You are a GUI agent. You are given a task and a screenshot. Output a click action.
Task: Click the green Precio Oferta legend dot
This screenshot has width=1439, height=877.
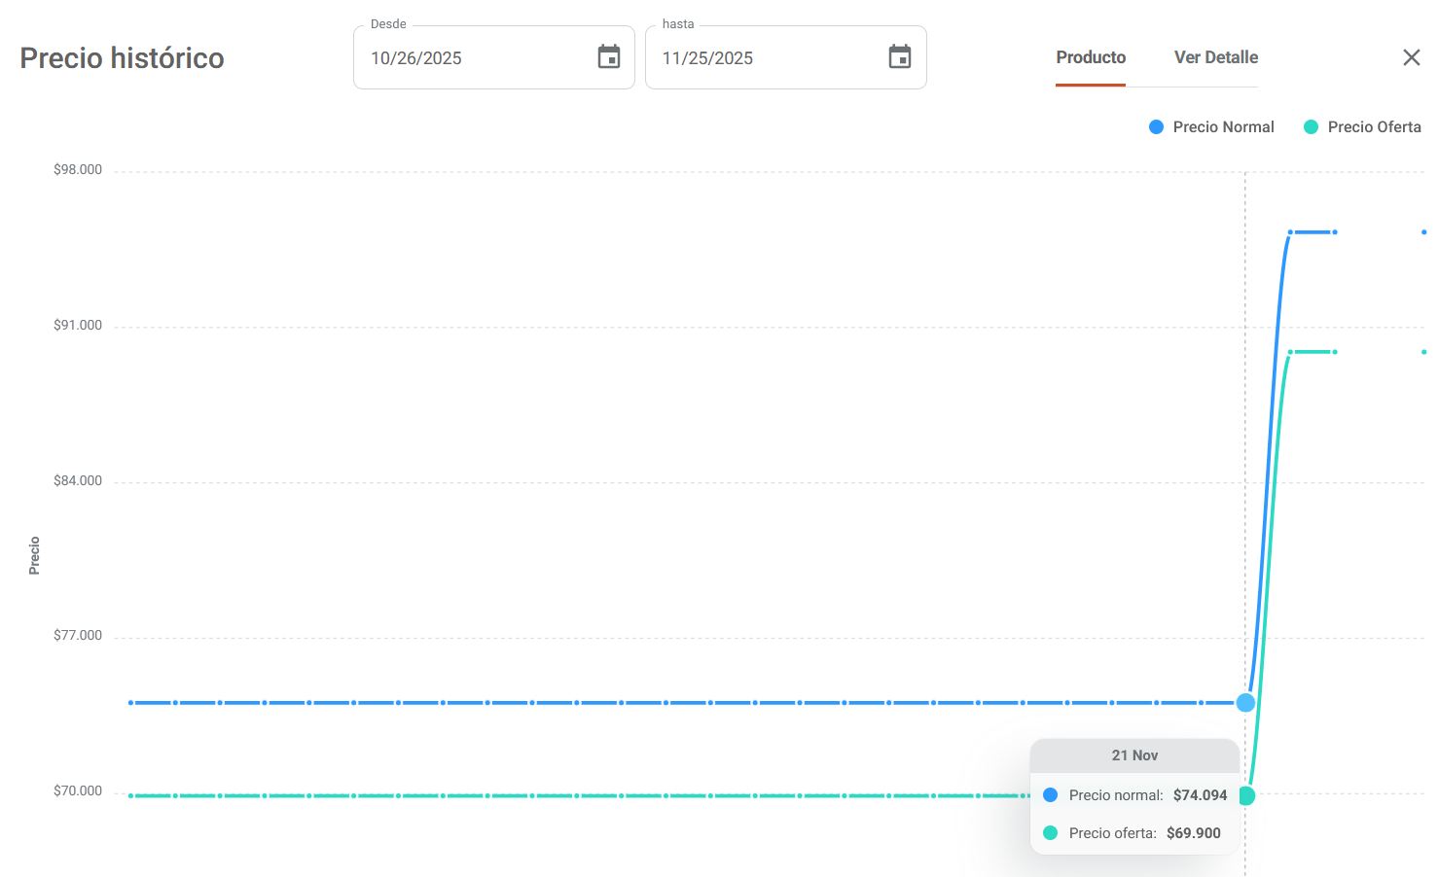(x=1311, y=127)
